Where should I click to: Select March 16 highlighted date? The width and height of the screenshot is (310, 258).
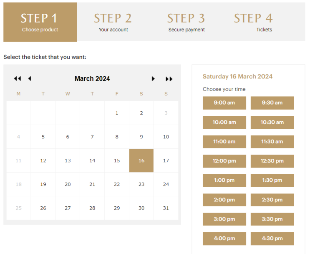tap(141, 160)
